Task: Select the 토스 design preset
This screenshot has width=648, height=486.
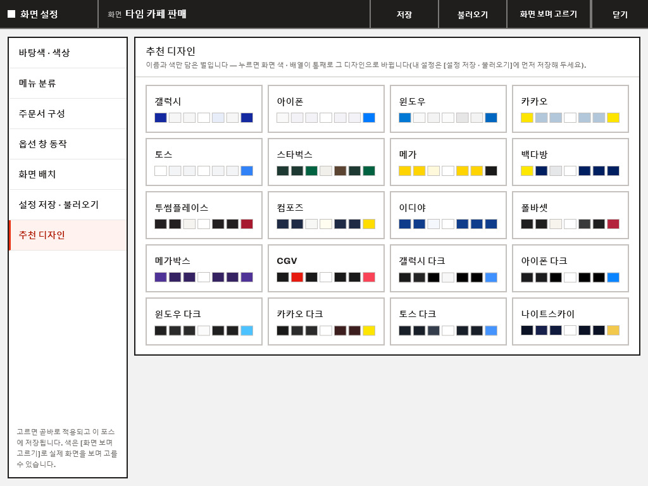Action: pos(204,162)
